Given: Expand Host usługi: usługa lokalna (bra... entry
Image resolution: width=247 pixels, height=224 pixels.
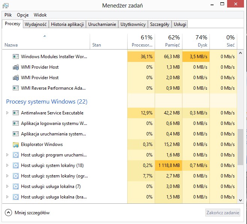Looking at the screenshot, I should 7,197.
